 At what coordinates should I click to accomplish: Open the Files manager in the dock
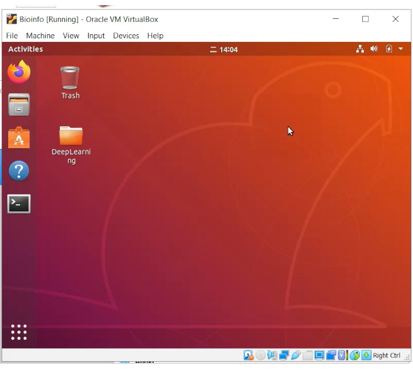(x=19, y=106)
